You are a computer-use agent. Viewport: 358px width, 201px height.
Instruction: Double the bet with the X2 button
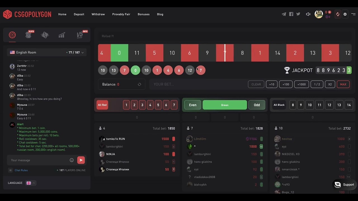coord(330,84)
